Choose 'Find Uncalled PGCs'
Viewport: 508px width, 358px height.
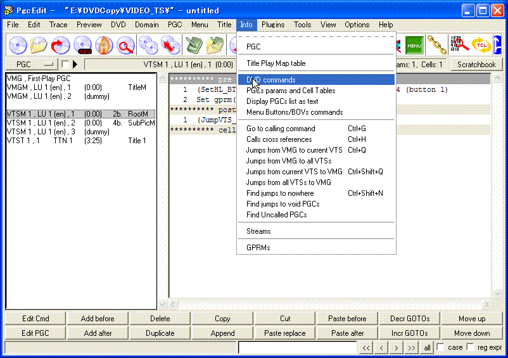click(316, 214)
